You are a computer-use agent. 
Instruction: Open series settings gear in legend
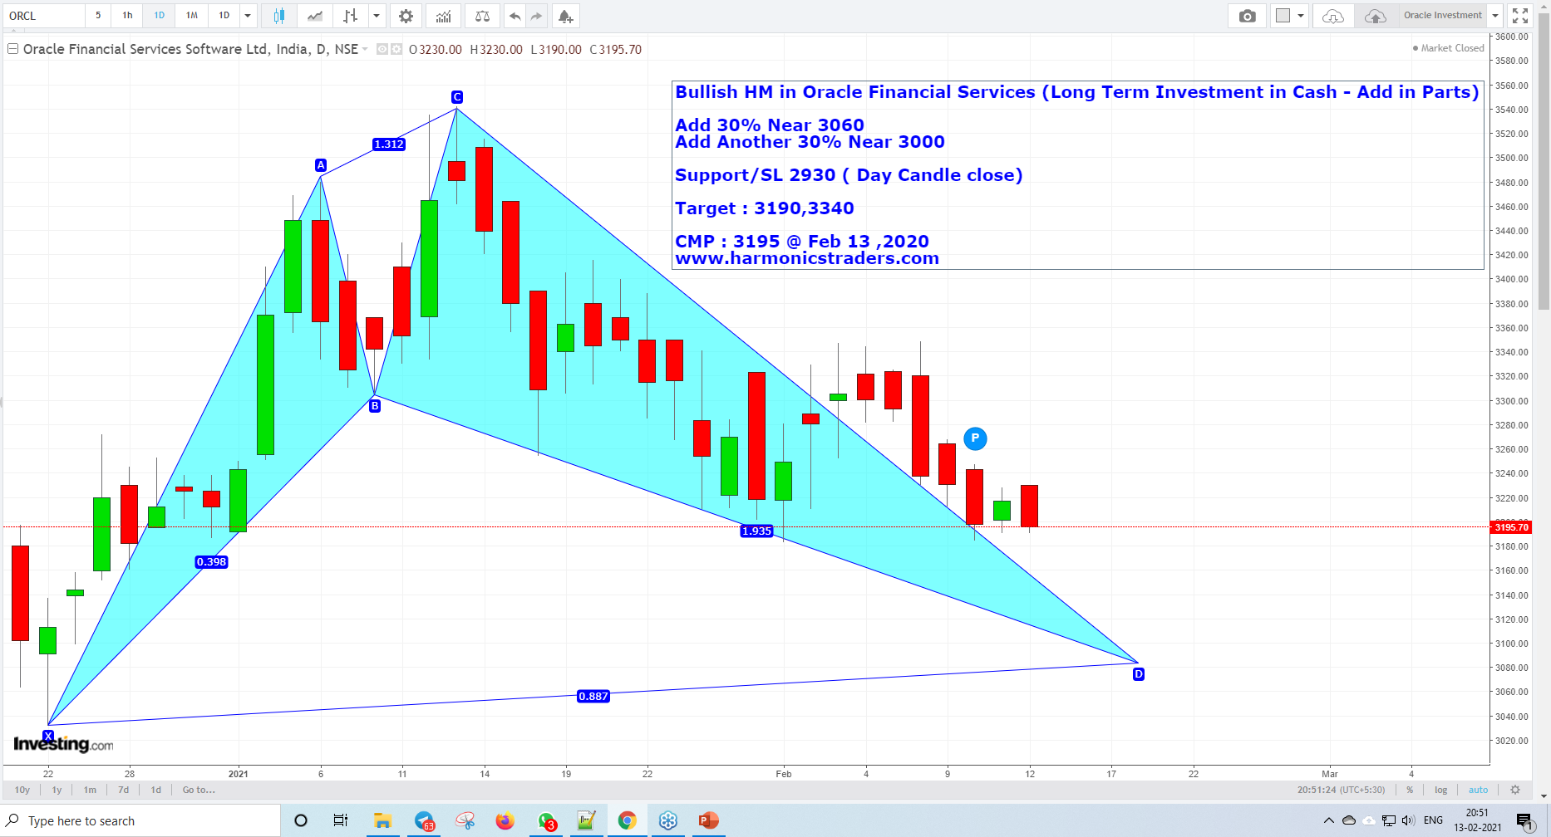(x=396, y=49)
